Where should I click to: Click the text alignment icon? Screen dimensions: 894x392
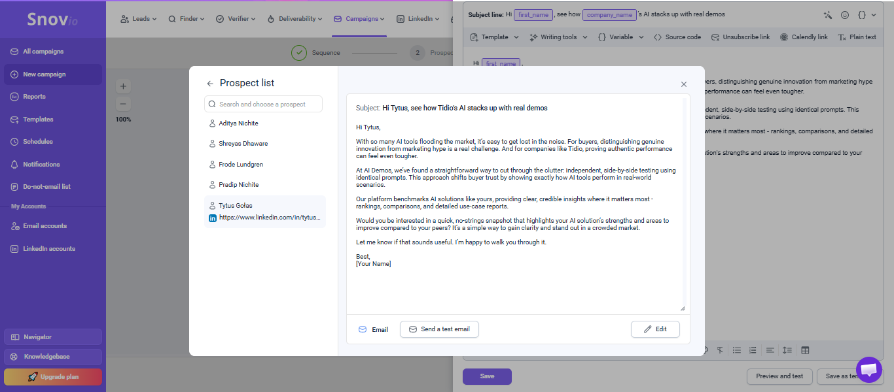pos(770,350)
